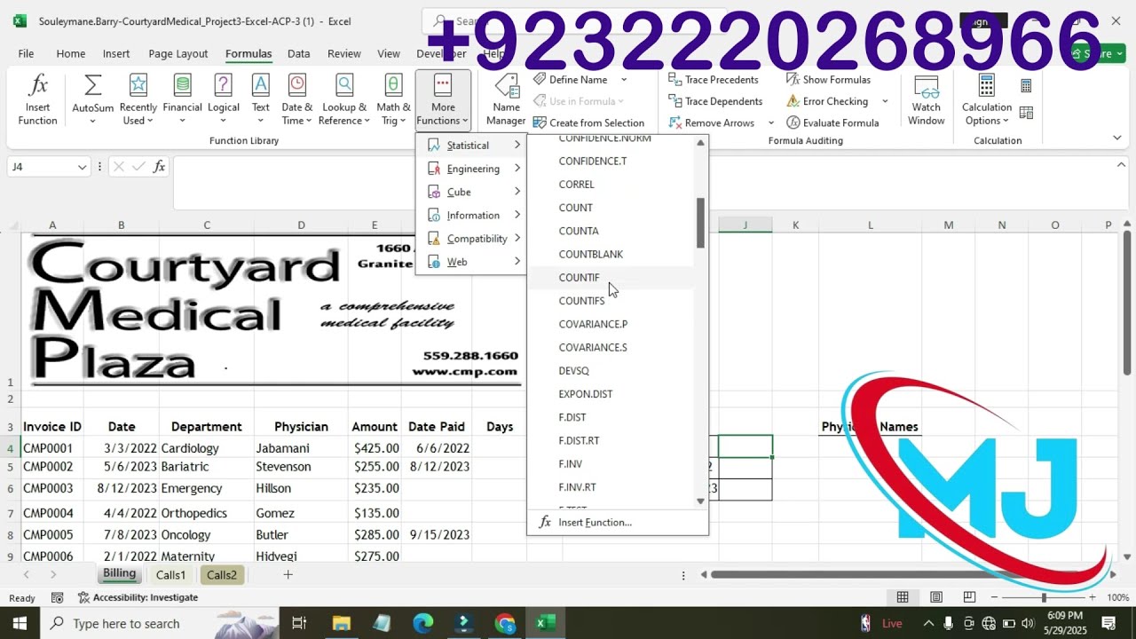Open the Engineering submenu

click(x=471, y=169)
